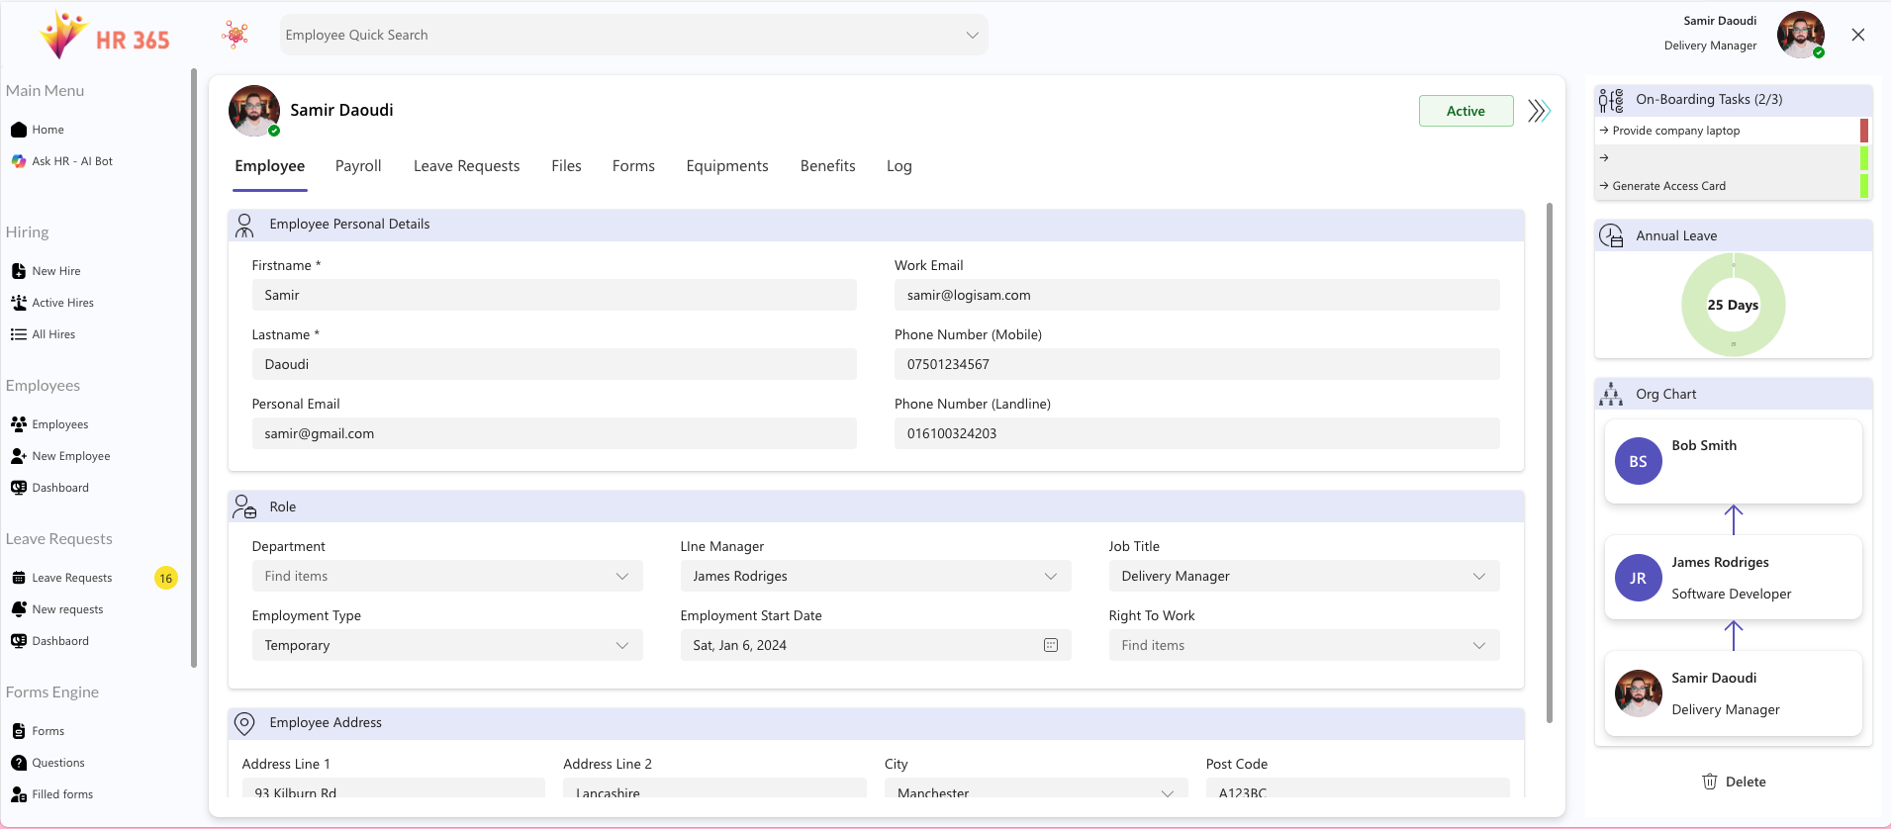Image resolution: width=1891 pixels, height=829 pixels.
Task: Click the Active status button
Action: (x=1466, y=111)
